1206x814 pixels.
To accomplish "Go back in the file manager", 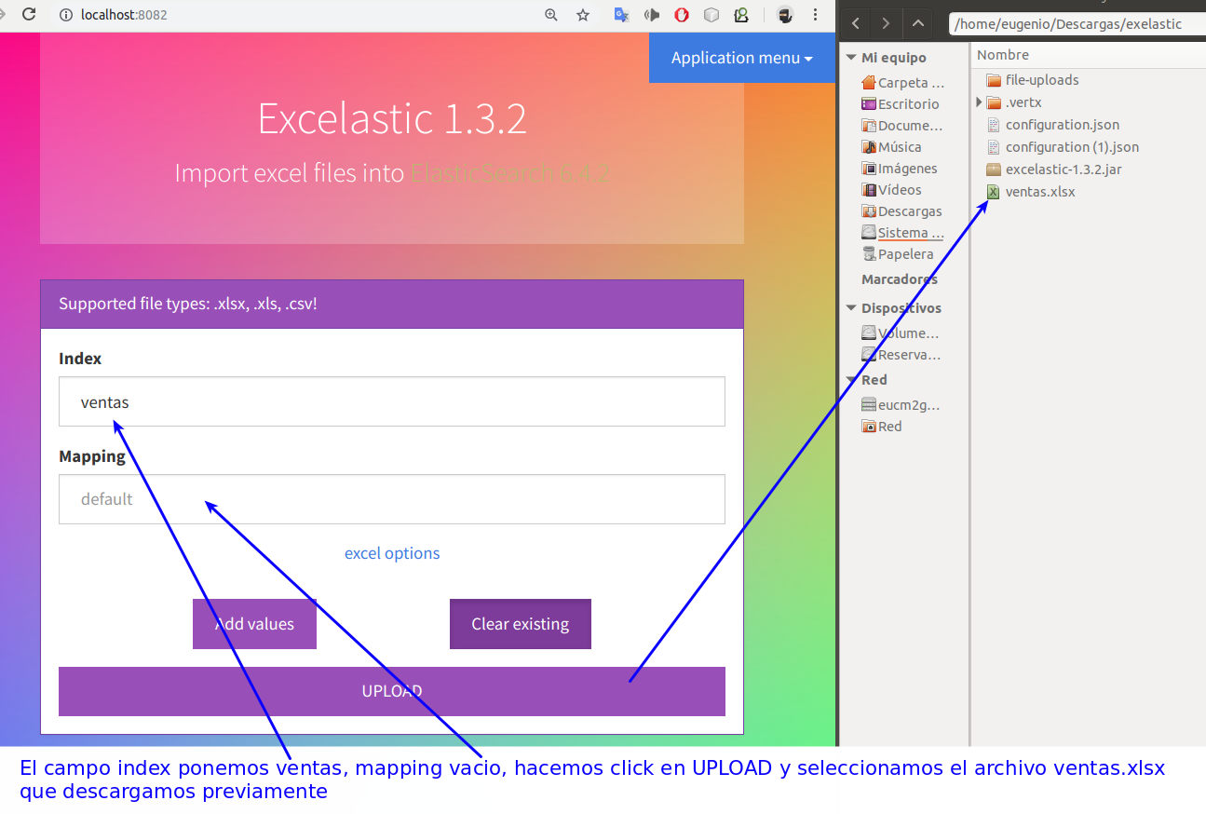I will click(x=856, y=23).
